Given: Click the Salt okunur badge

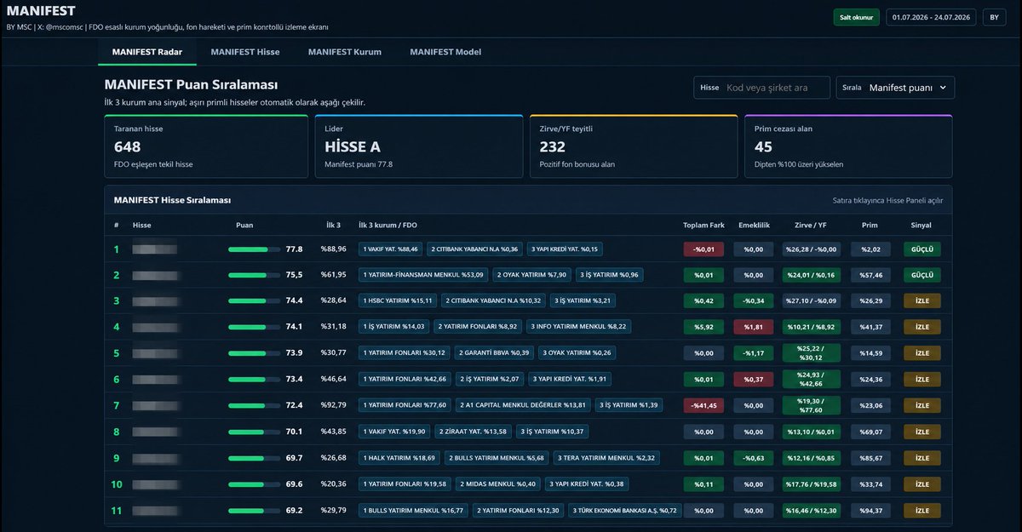Looking at the screenshot, I should coord(856,17).
